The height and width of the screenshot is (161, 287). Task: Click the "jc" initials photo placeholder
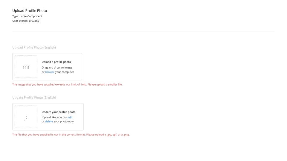click(x=26, y=117)
